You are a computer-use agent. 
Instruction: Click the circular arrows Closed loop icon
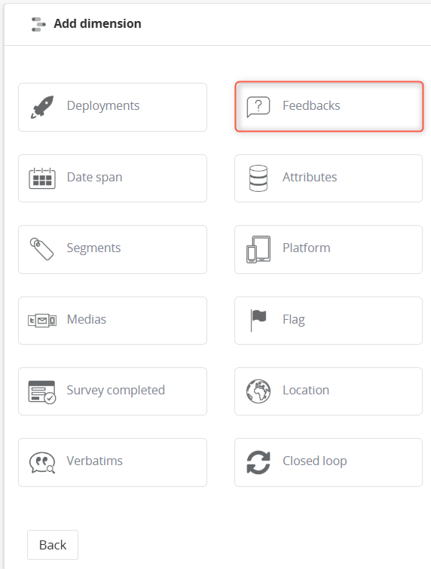[x=258, y=462]
